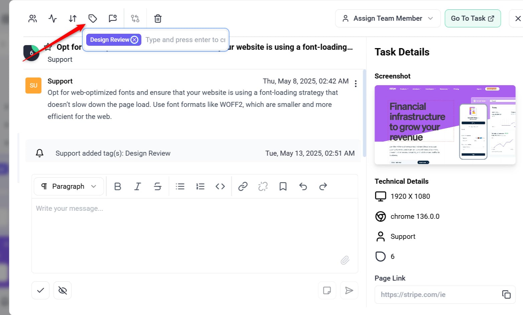Toggle the hidden eye visibility button
The height and width of the screenshot is (315, 523).
point(62,290)
